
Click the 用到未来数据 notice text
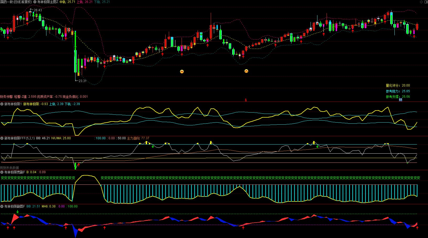pos(9,168)
